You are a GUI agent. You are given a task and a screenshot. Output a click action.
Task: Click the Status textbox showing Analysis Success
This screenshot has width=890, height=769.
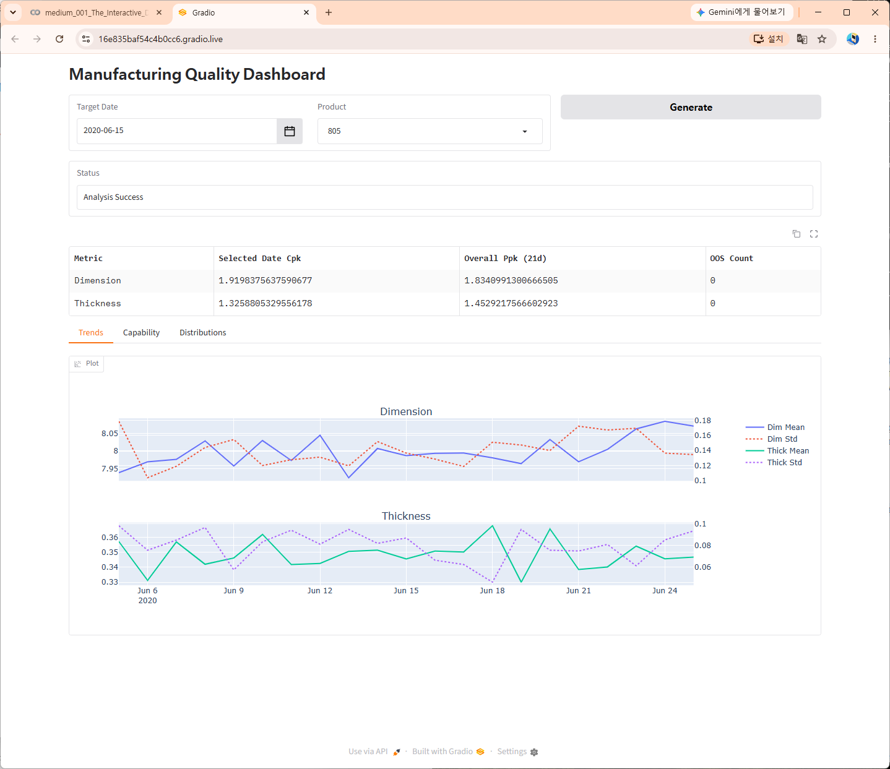[444, 197]
